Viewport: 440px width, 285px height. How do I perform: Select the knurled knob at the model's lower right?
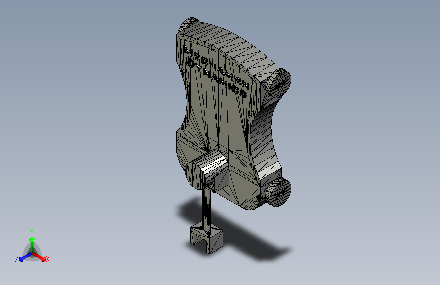tap(278, 192)
